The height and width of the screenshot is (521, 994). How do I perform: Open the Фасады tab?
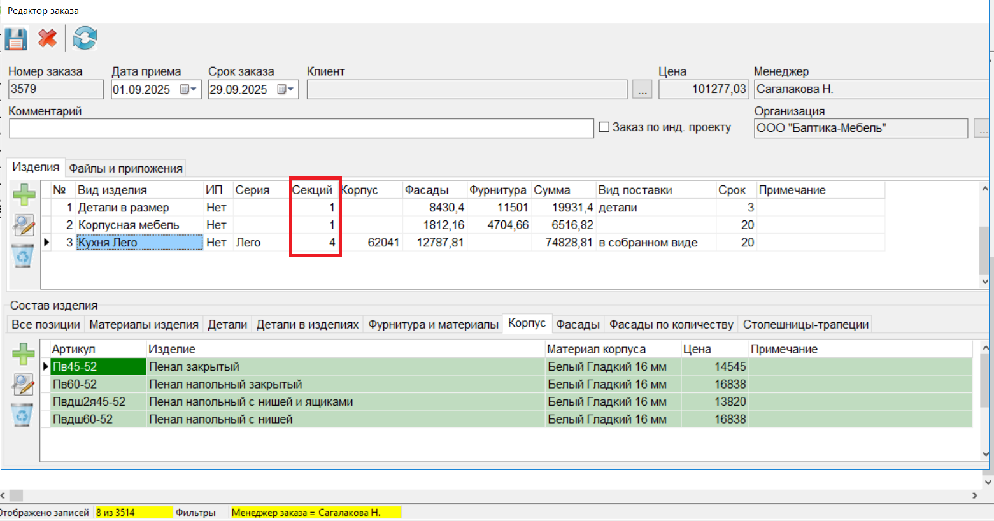click(578, 324)
